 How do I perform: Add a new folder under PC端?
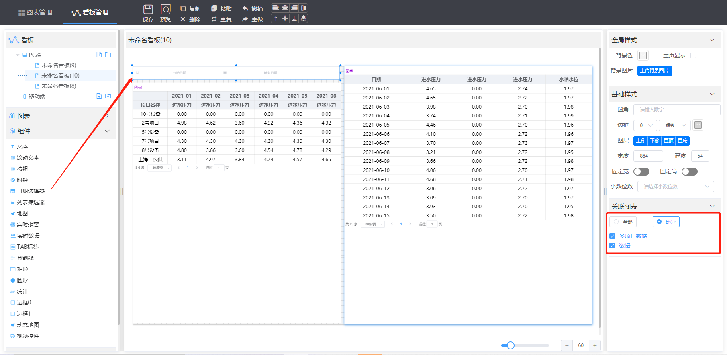(x=108, y=55)
